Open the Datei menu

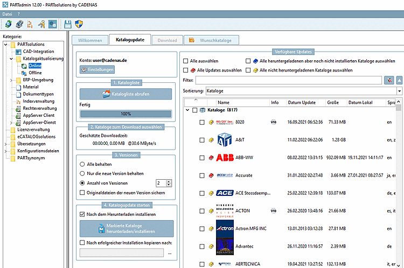click(7, 14)
